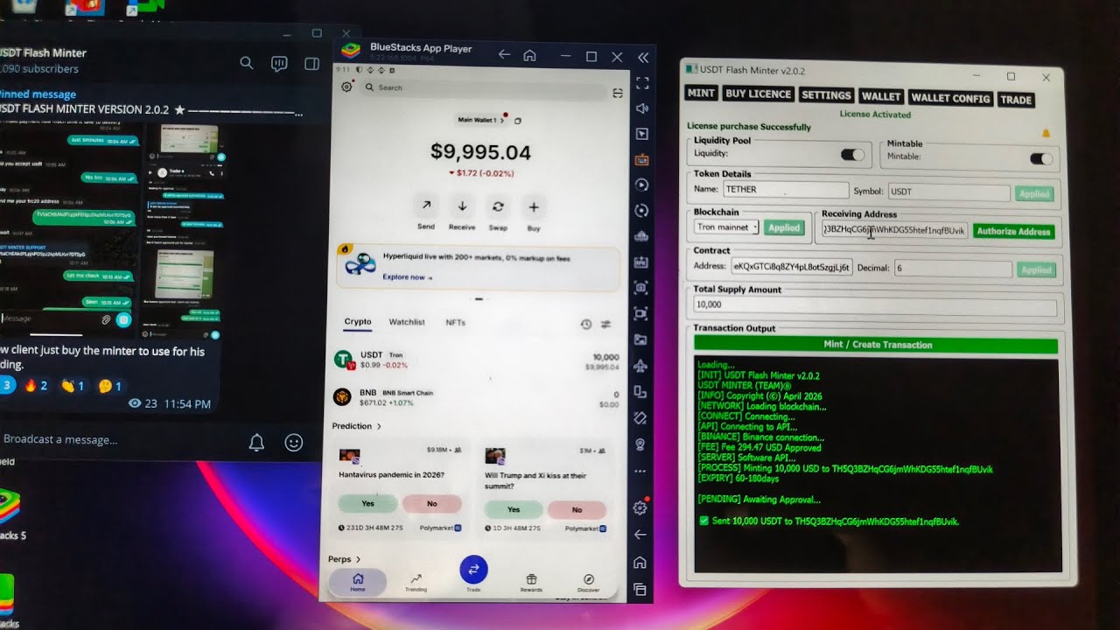Open the BlueStacks sidebar settings gear
This screenshot has width=1120, height=630.
coord(640,508)
